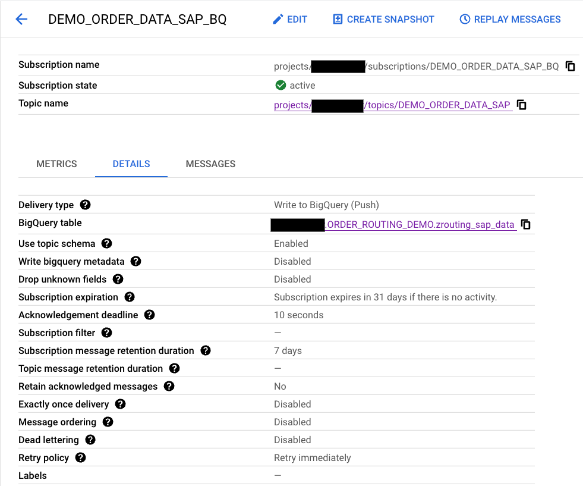Screen dimensions: 583x486
Task: Show help for Subscription expiration
Action: pyautogui.click(x=130, y=297)
